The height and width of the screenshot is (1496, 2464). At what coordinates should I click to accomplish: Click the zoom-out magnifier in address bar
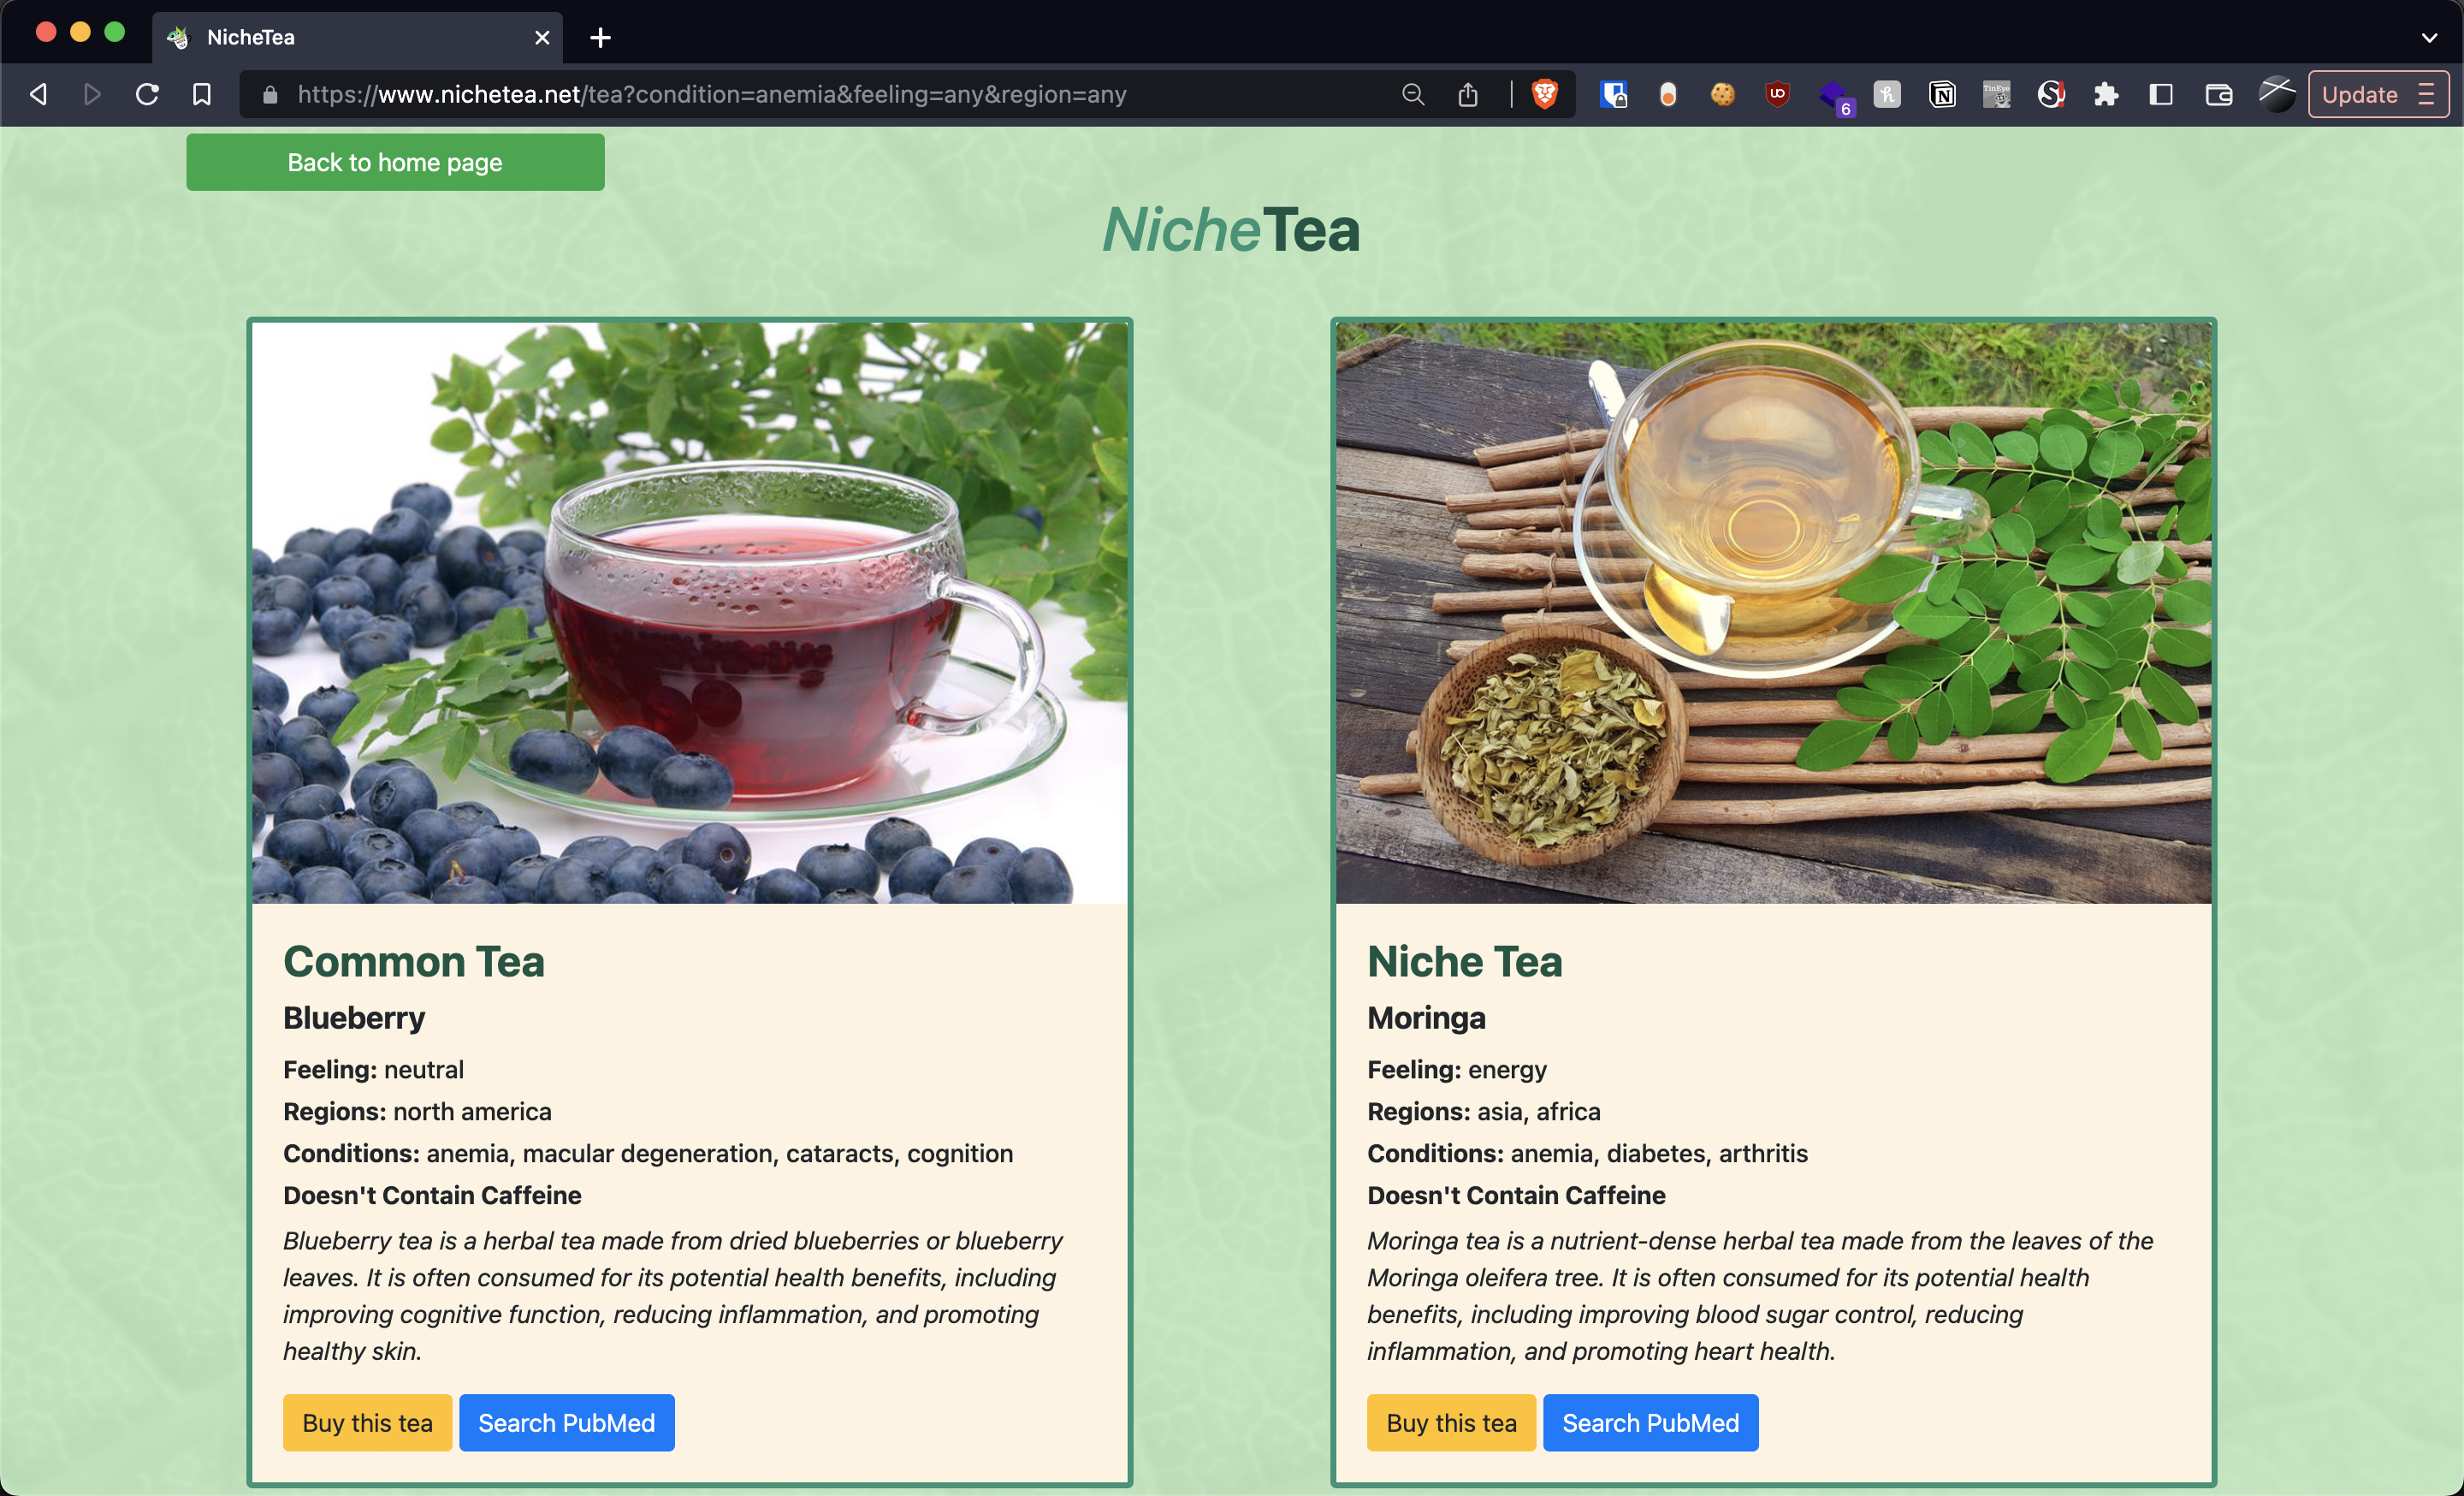coord(1412,94)
